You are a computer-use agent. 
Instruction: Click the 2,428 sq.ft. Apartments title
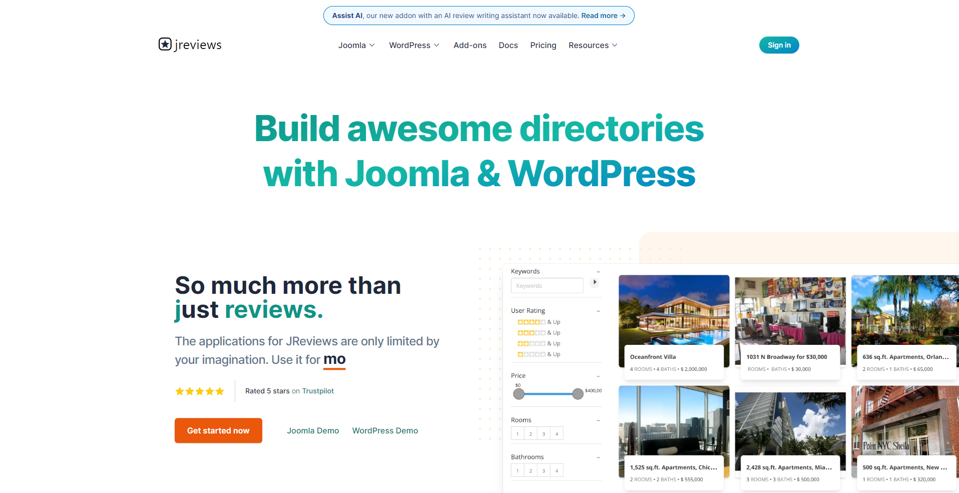click(x=789, y=467)
